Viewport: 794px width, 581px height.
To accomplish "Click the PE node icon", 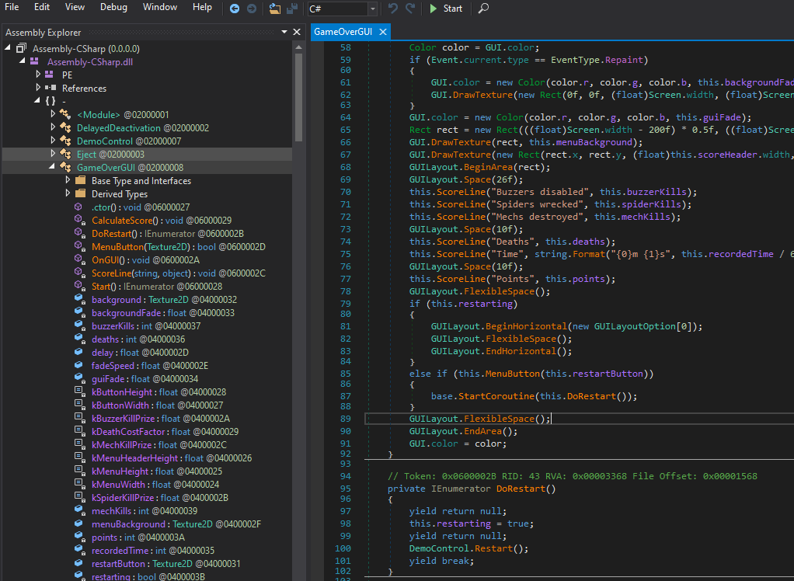I will 49,75.
